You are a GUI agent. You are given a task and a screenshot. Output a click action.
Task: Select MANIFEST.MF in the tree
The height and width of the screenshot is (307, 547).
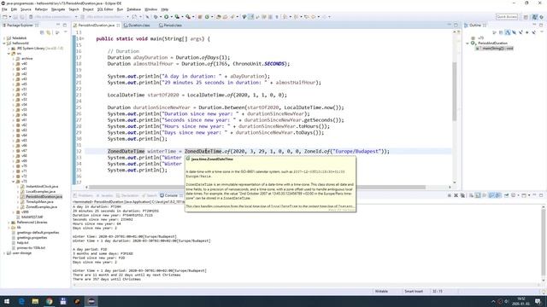32,217
